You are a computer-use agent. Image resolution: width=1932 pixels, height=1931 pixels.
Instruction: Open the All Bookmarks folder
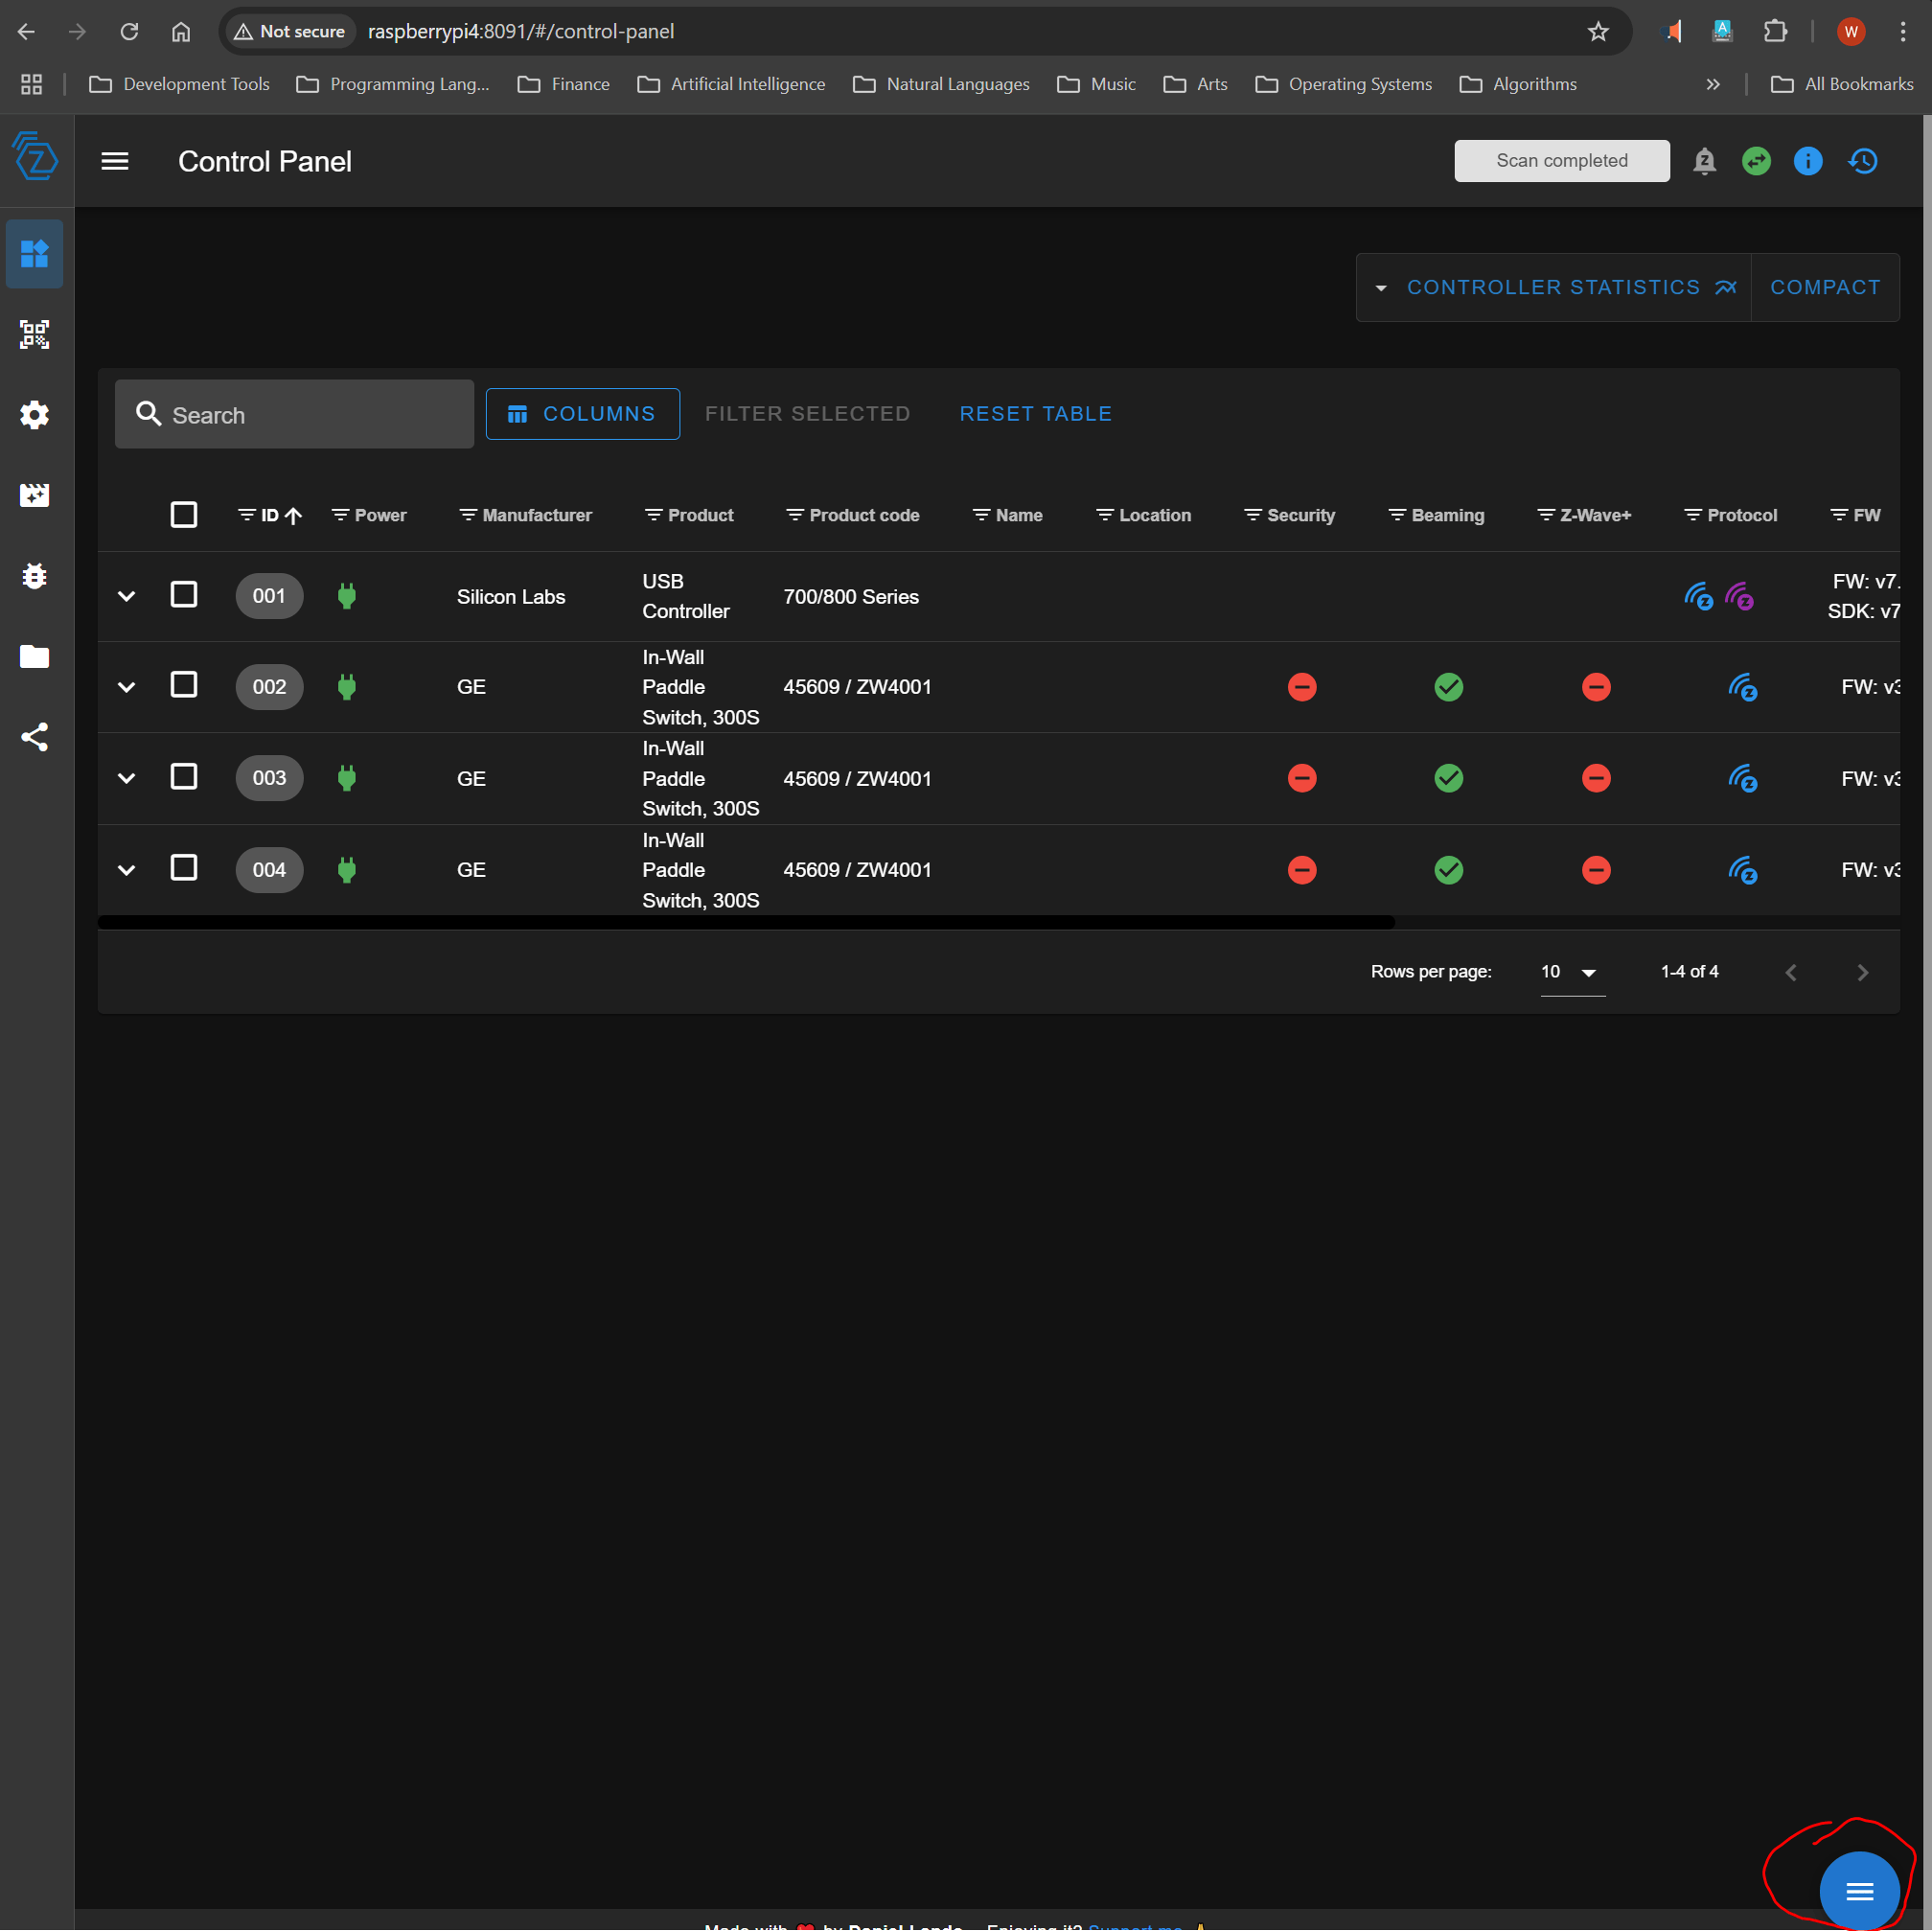(1842, 84)
